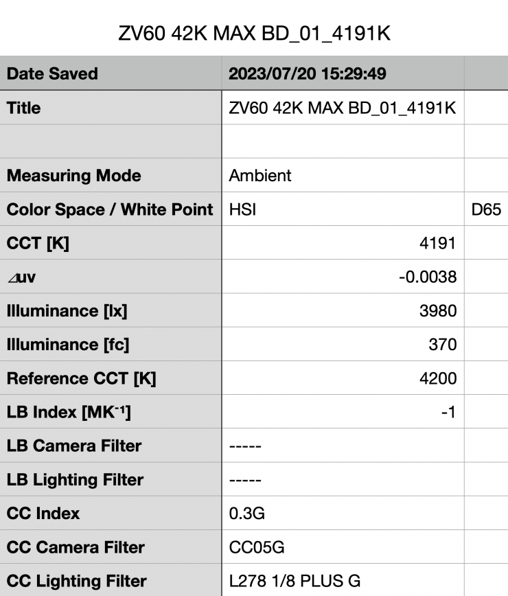Click the table title ZV60 42K MAX BD_01_4191K
The width and height of the screenshot is (508, 596).
point(254,34)
